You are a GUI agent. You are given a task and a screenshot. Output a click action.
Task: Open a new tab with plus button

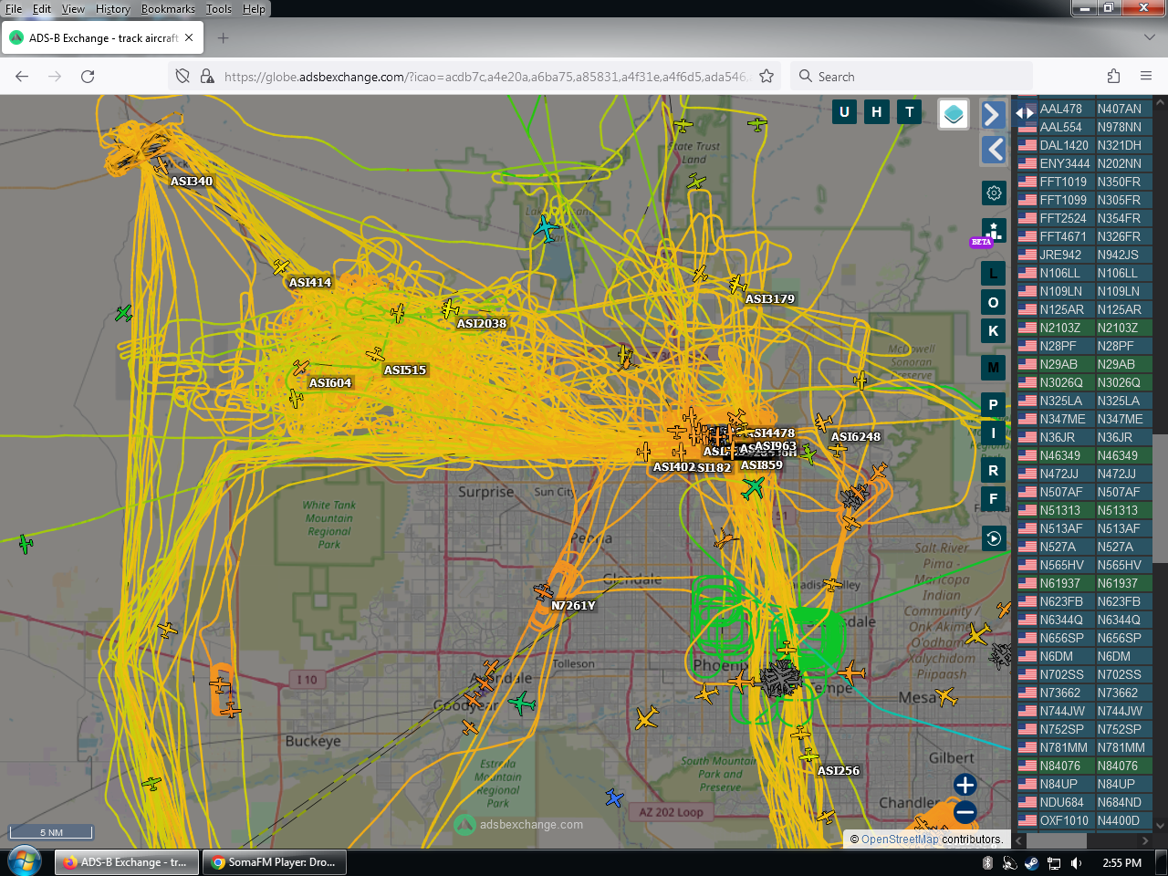pos(224,38)
